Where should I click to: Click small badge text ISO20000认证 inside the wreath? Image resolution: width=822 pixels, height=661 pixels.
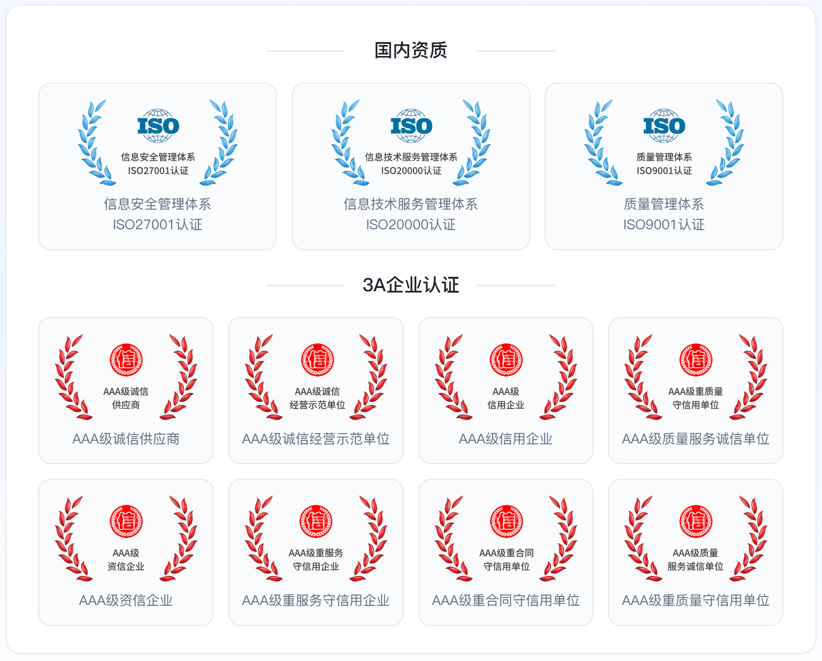tap(411, 171)
